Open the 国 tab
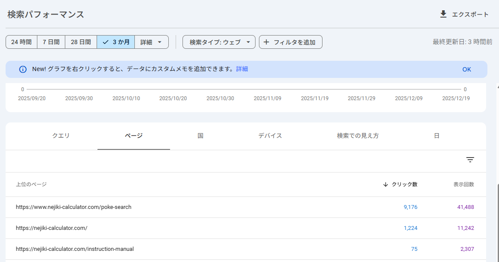This screenshot has width=499, height=262. [x=200, y=136]
